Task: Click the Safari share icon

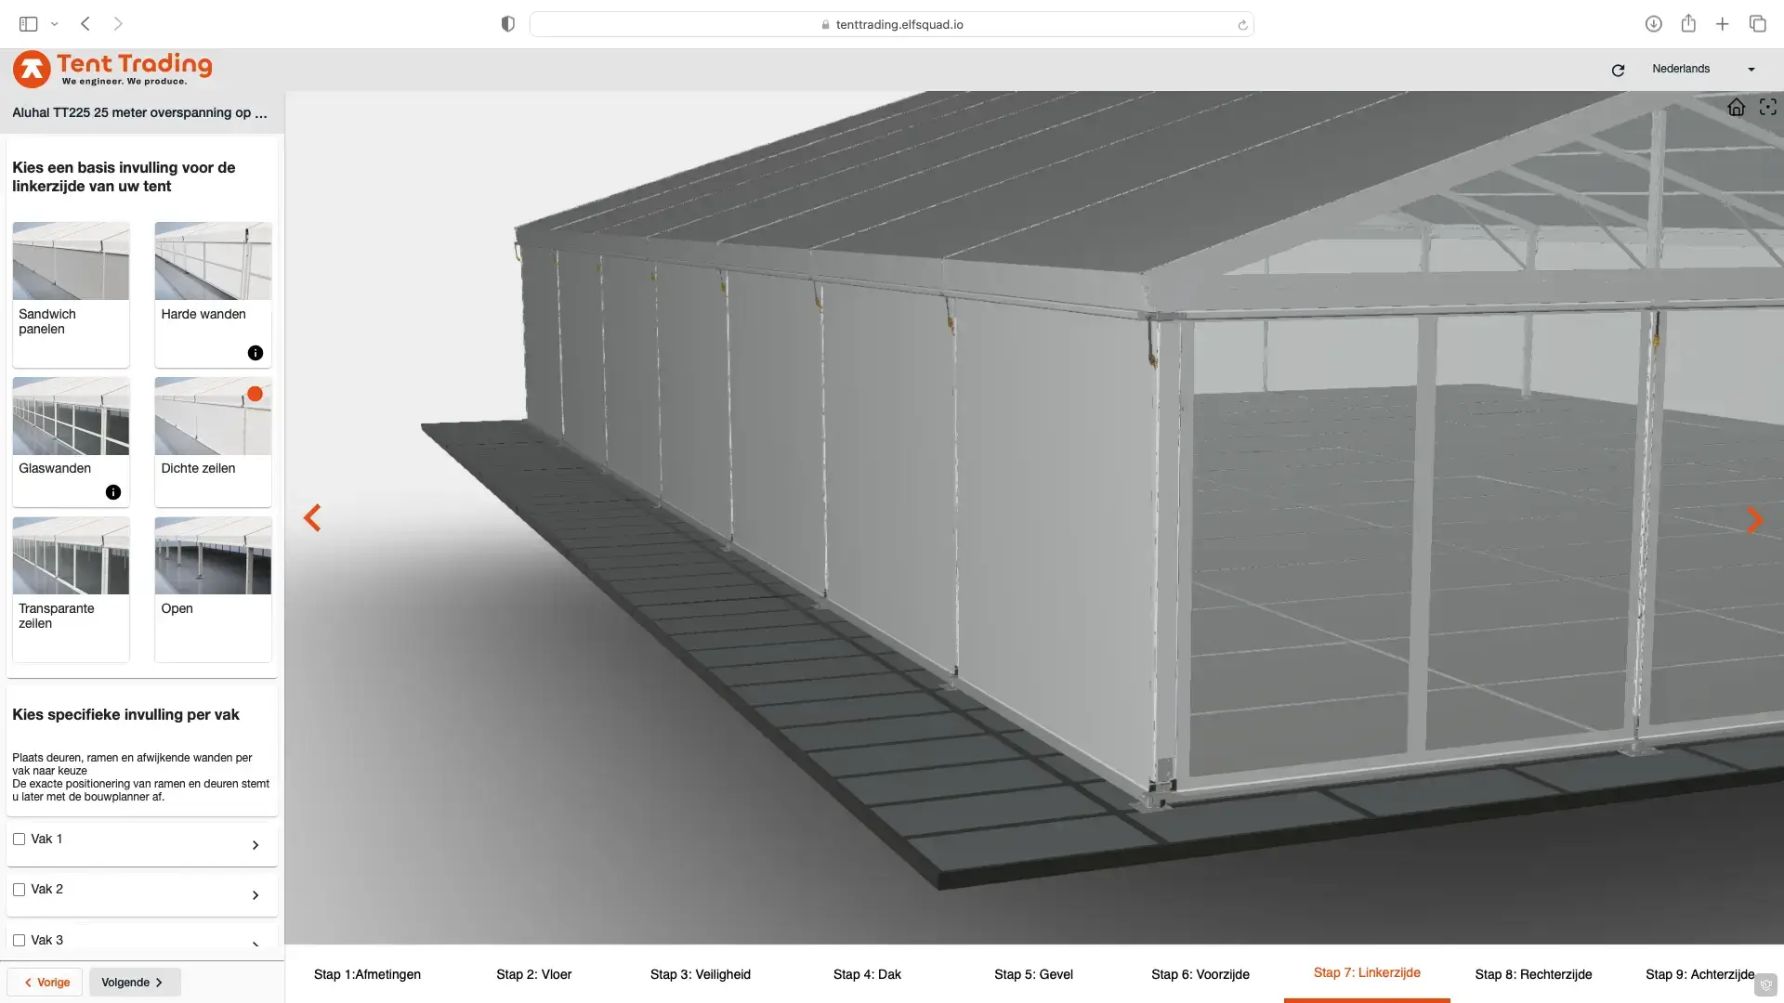Action: 1688,23
